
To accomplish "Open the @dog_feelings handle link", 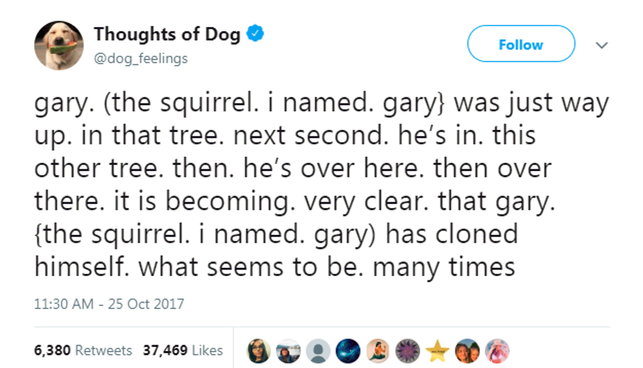I will coord(140,58).
